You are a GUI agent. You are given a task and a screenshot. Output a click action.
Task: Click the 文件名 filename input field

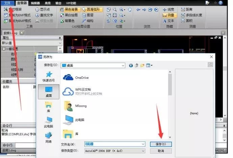point(115,144)
